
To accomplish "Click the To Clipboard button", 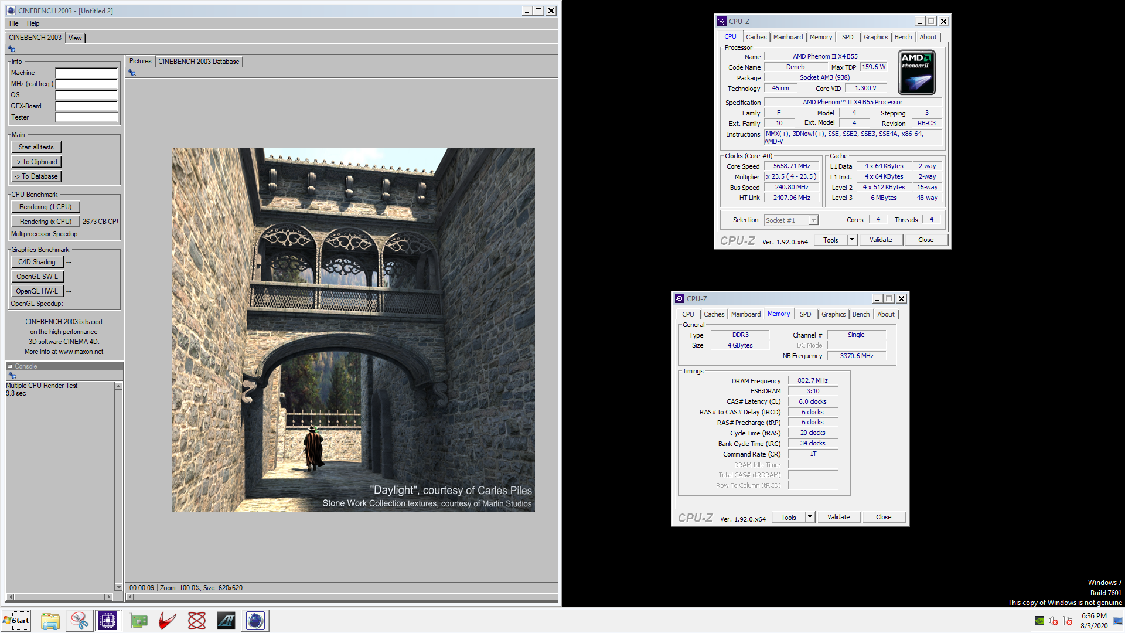I will coord(36,162).
